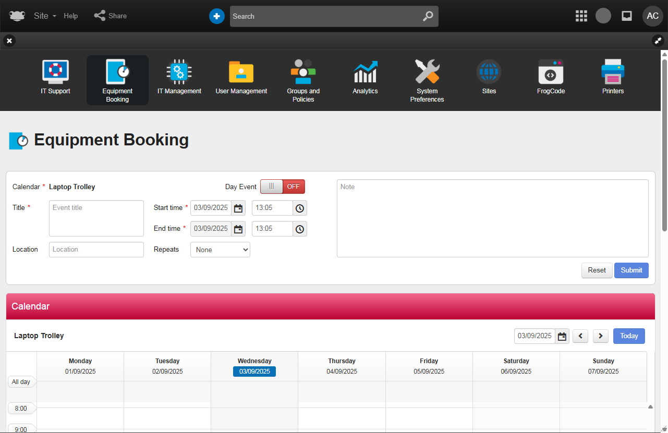
Task: Open the End time clock picker
Action: [x=300, y=229]
